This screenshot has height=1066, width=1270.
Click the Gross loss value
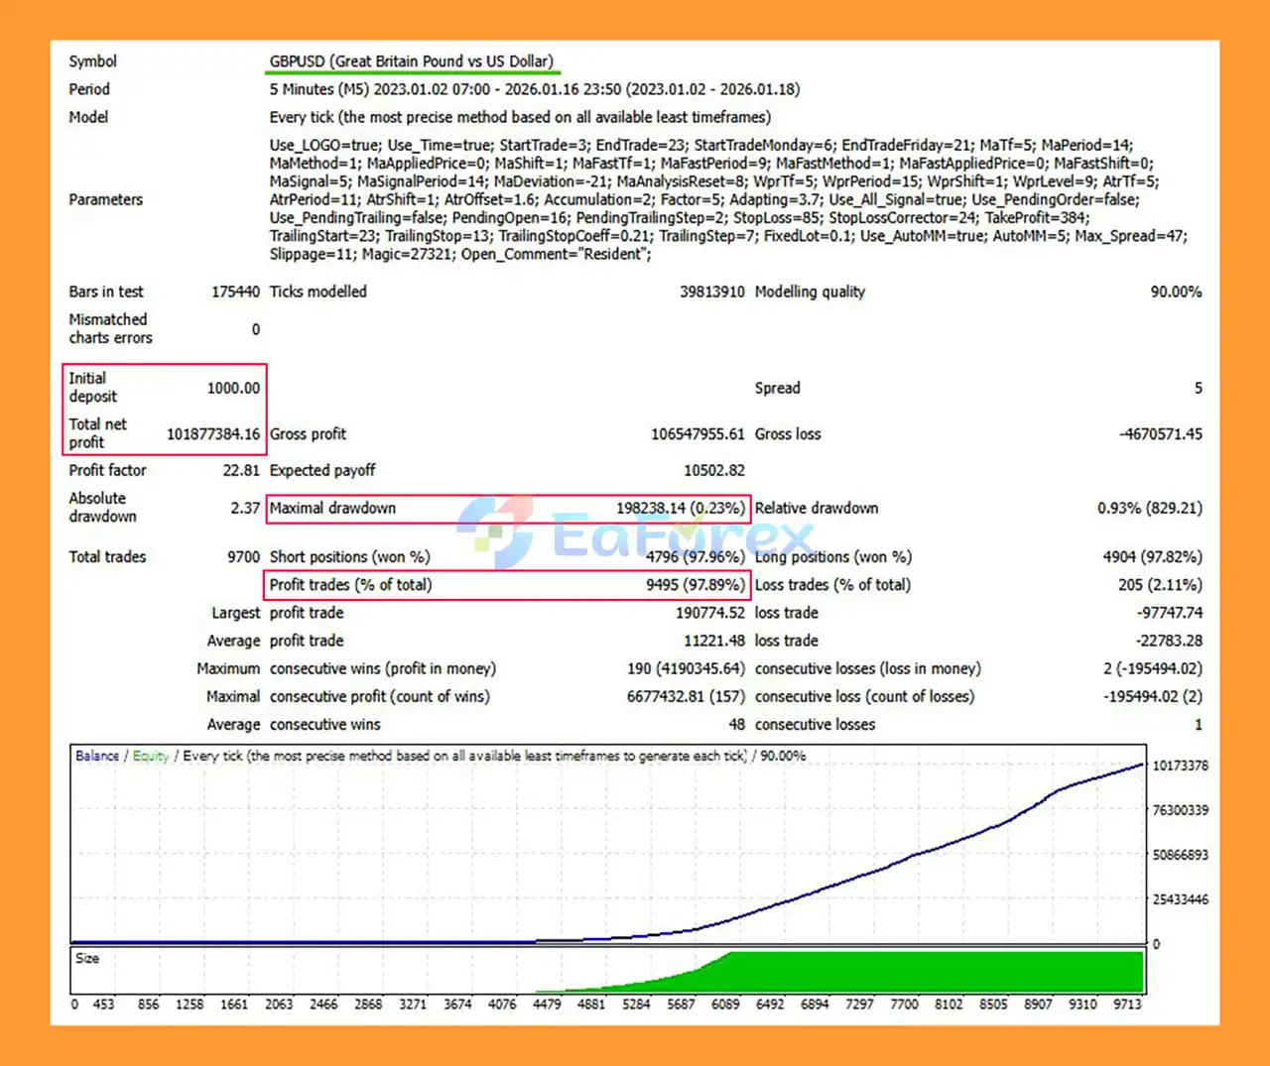pyautogui.click(x=1160, y=434)
